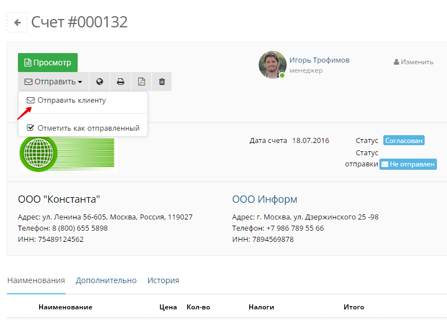The width and height of the screenshot is (447, 320).
Task: Delete the invoice with trash icon
Action: [x=162, y=82]
